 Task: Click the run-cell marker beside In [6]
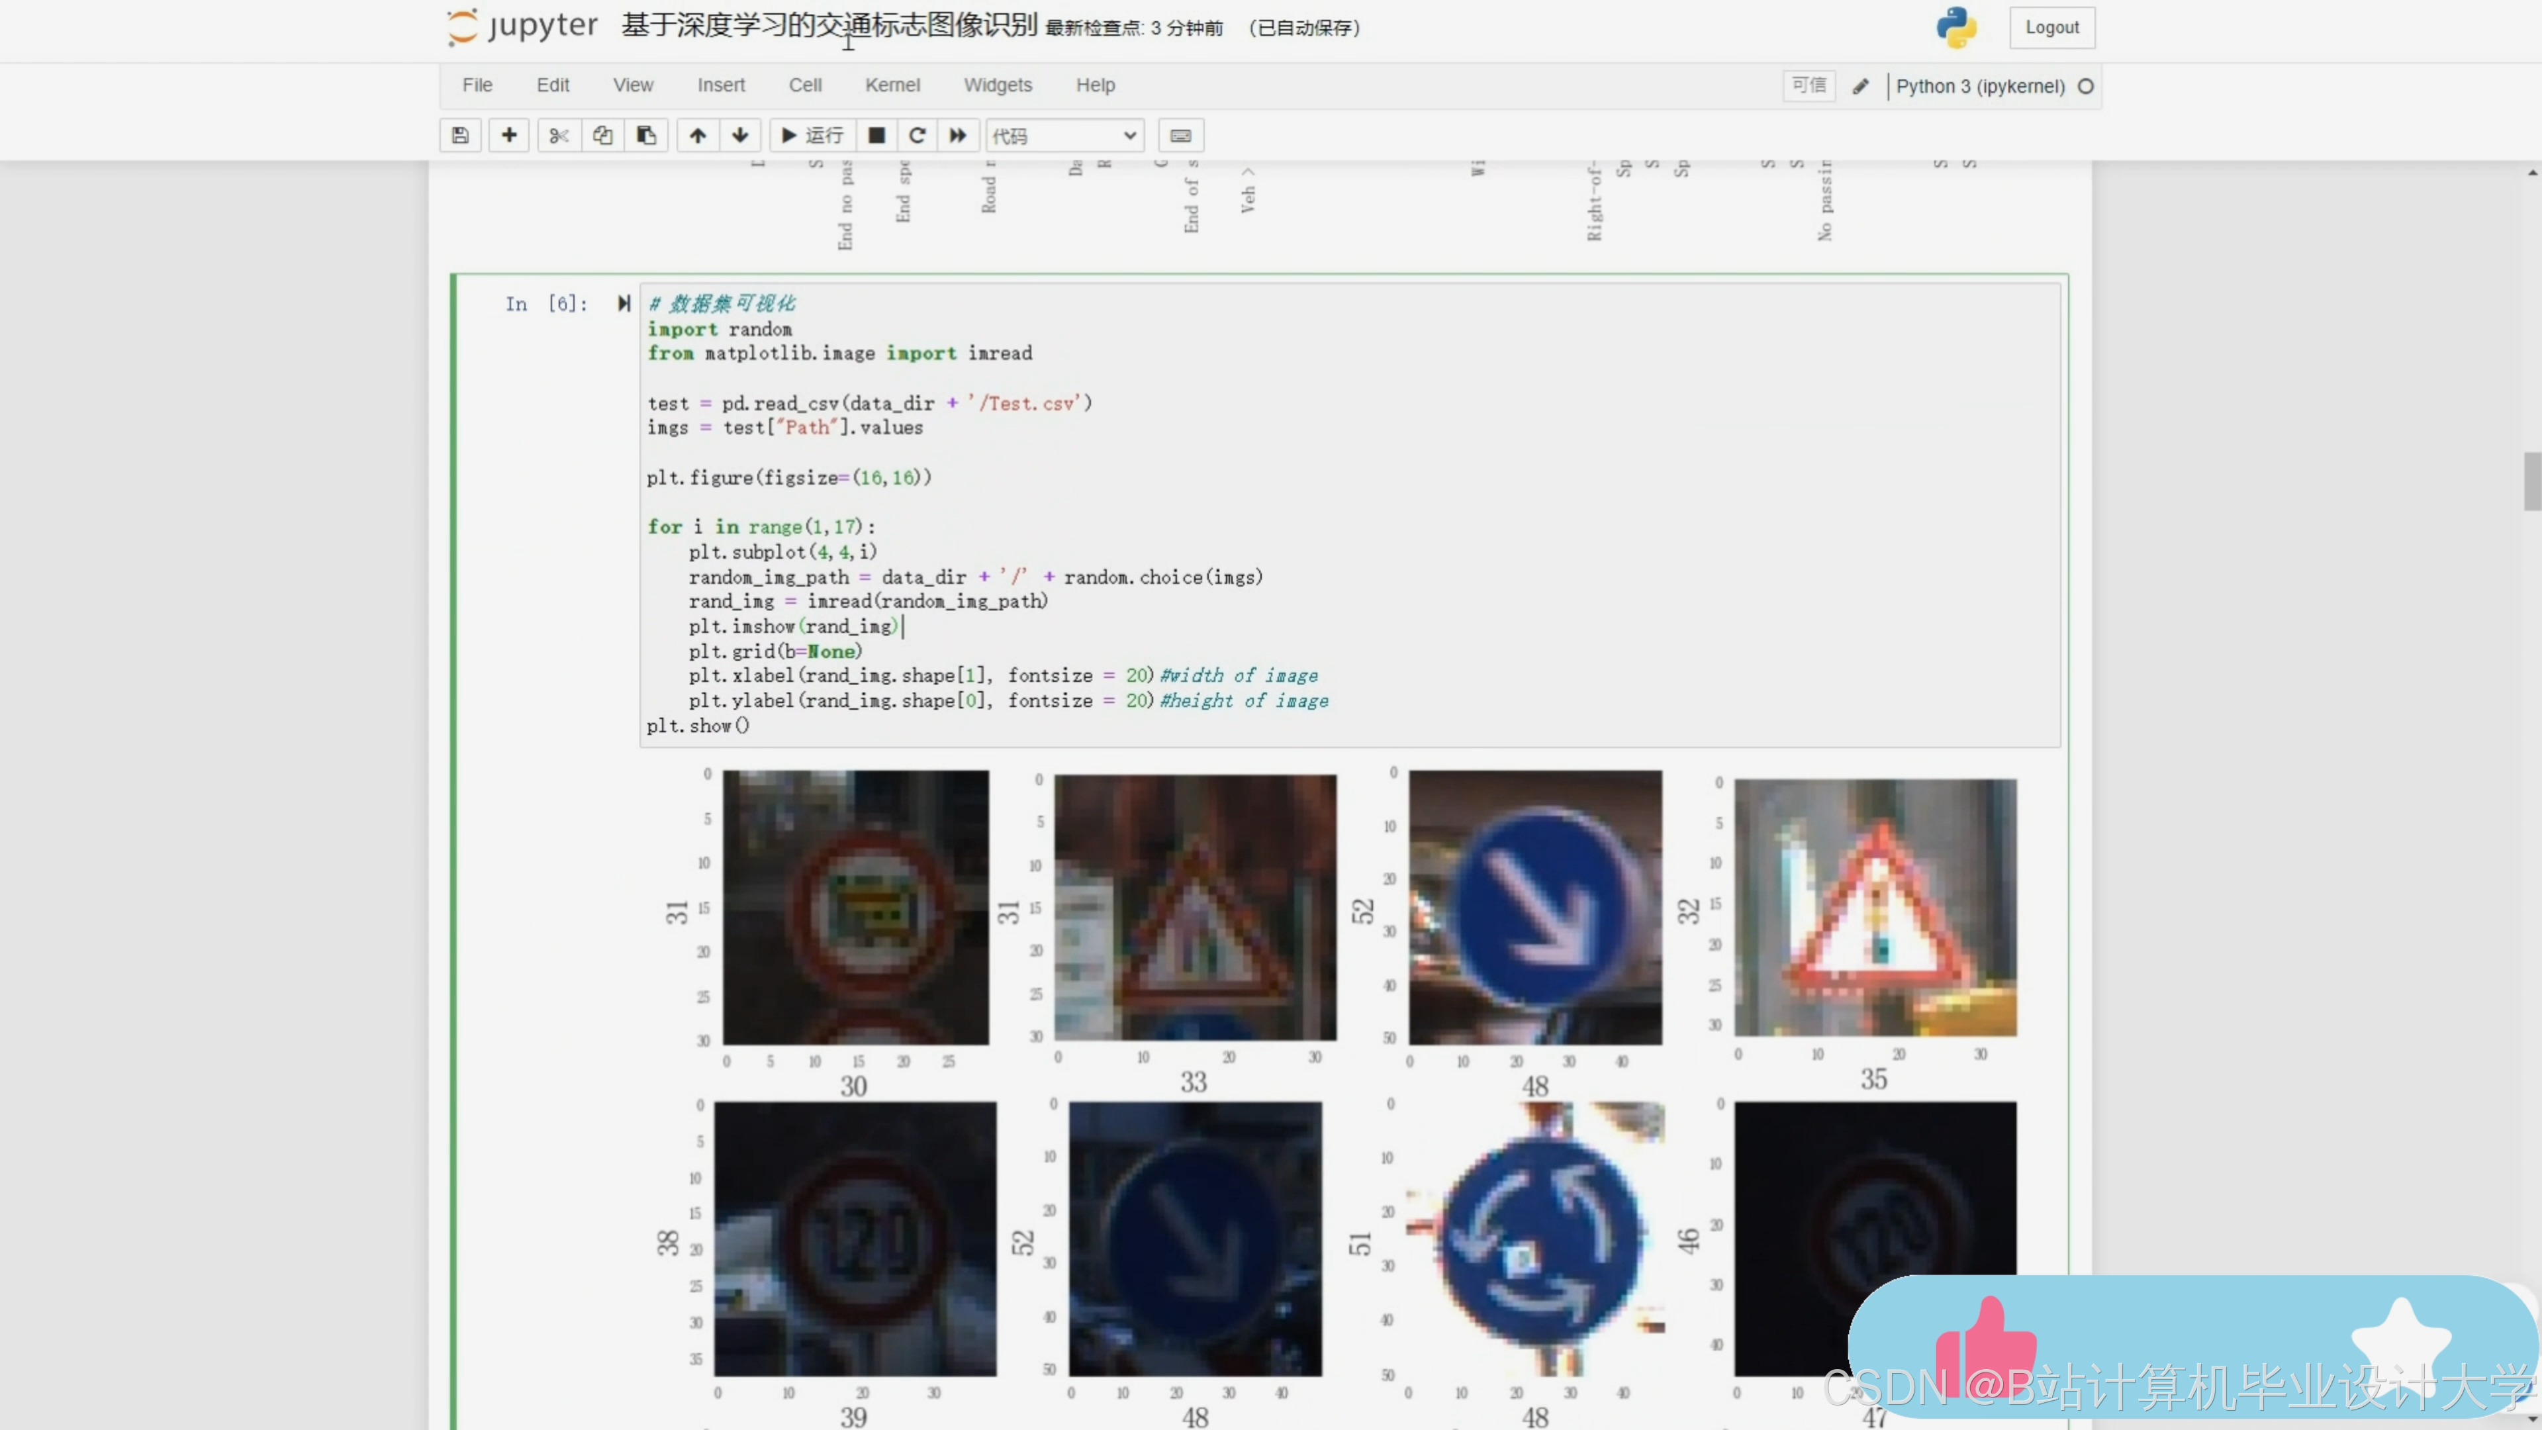pos(624,303)
